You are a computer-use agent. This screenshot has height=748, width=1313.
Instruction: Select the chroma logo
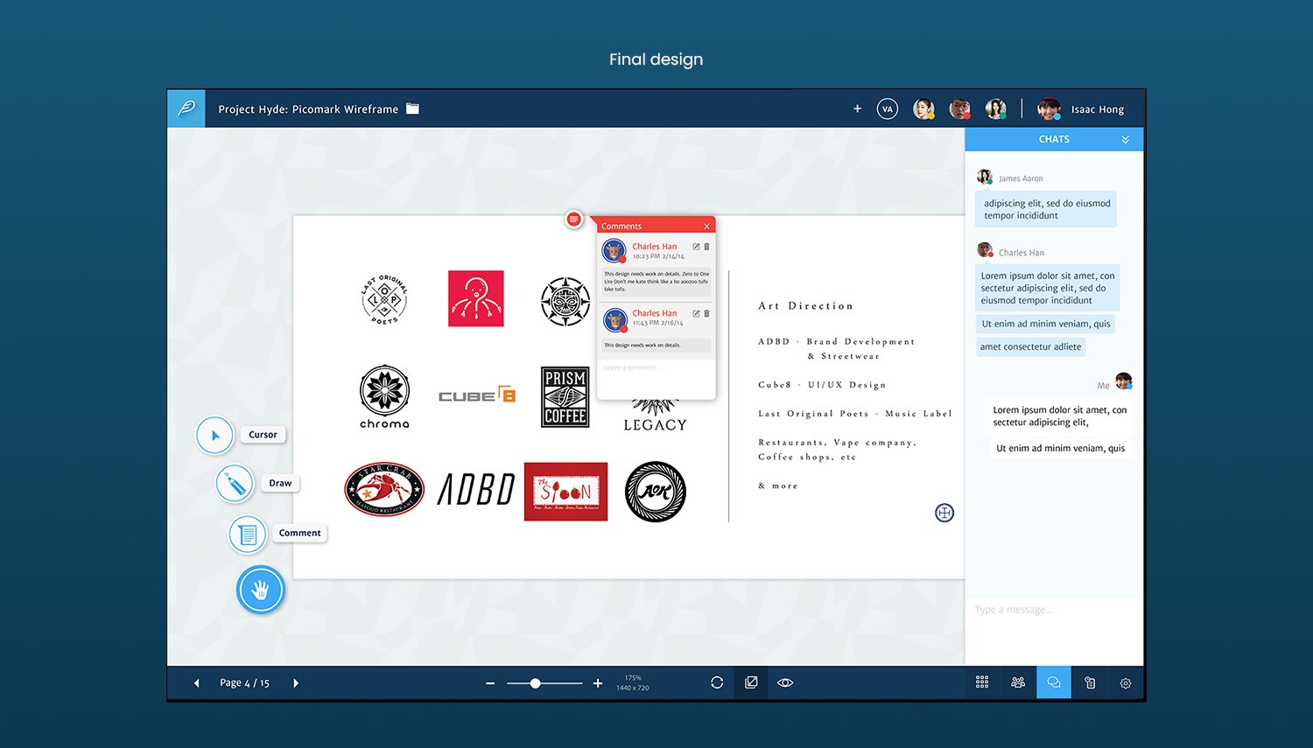coord(384,397)
